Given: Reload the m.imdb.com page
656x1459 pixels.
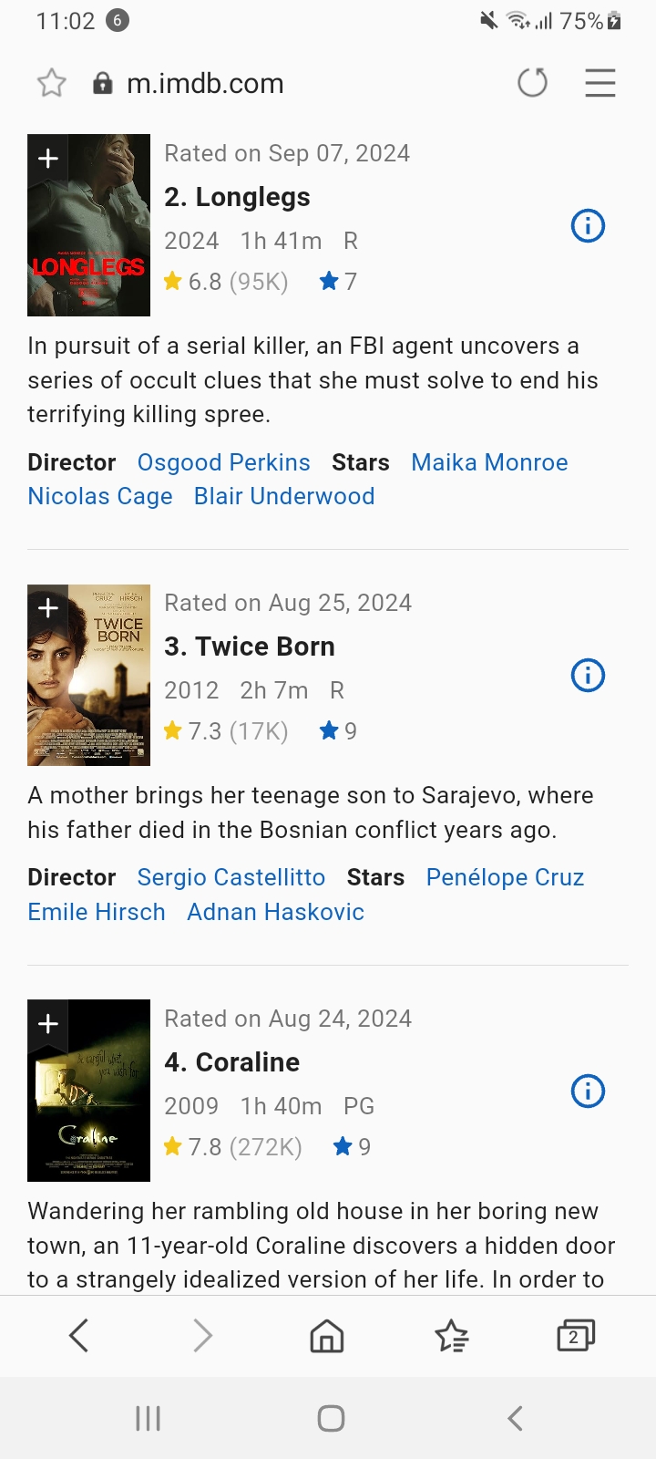Looking at the screenshot, I should [x=532, y=83].
